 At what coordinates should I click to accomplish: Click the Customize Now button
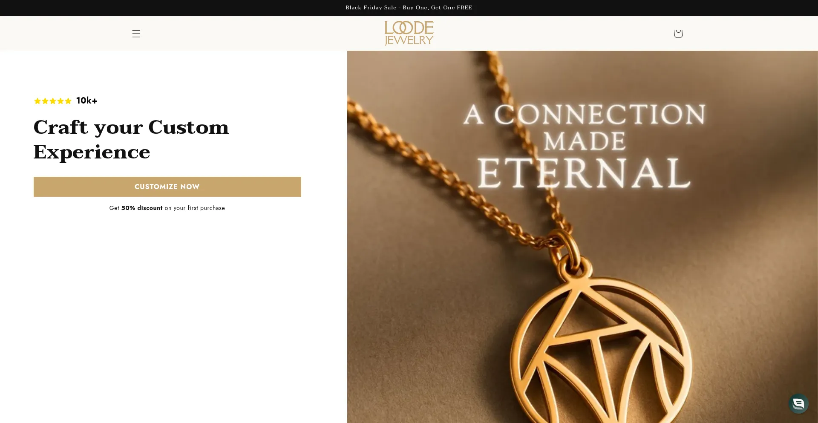coord(167,187)
